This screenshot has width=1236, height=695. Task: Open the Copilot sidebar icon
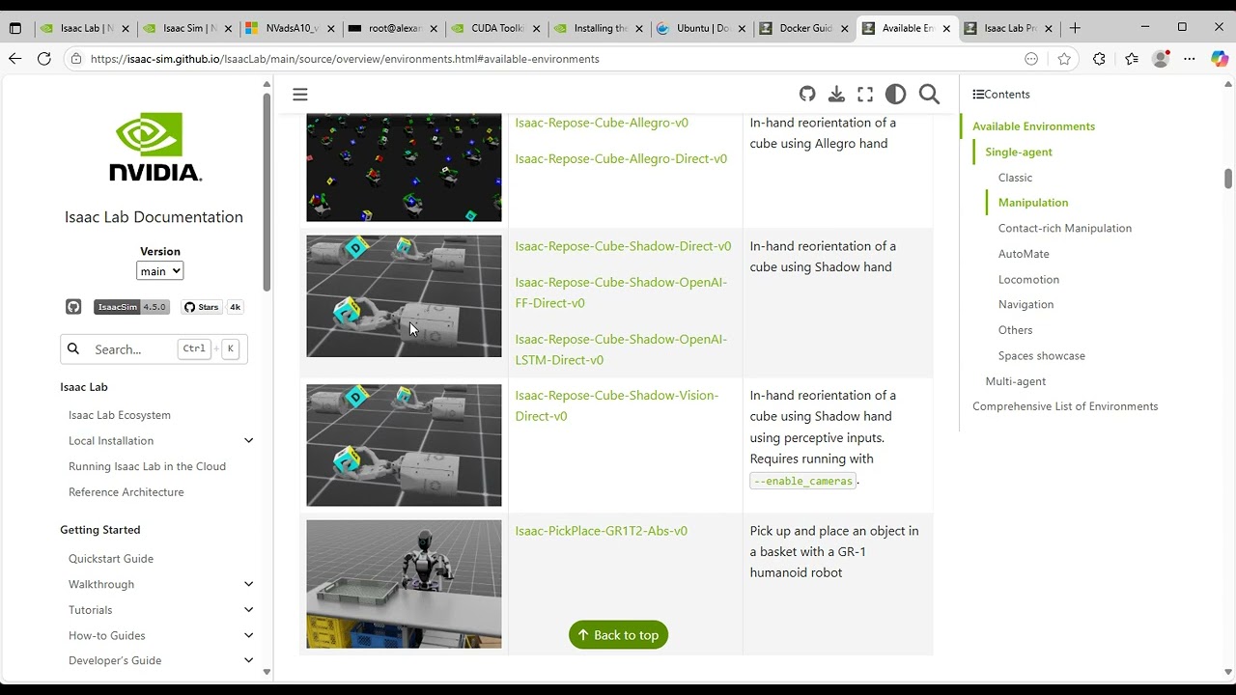[x=1220, y=59]
